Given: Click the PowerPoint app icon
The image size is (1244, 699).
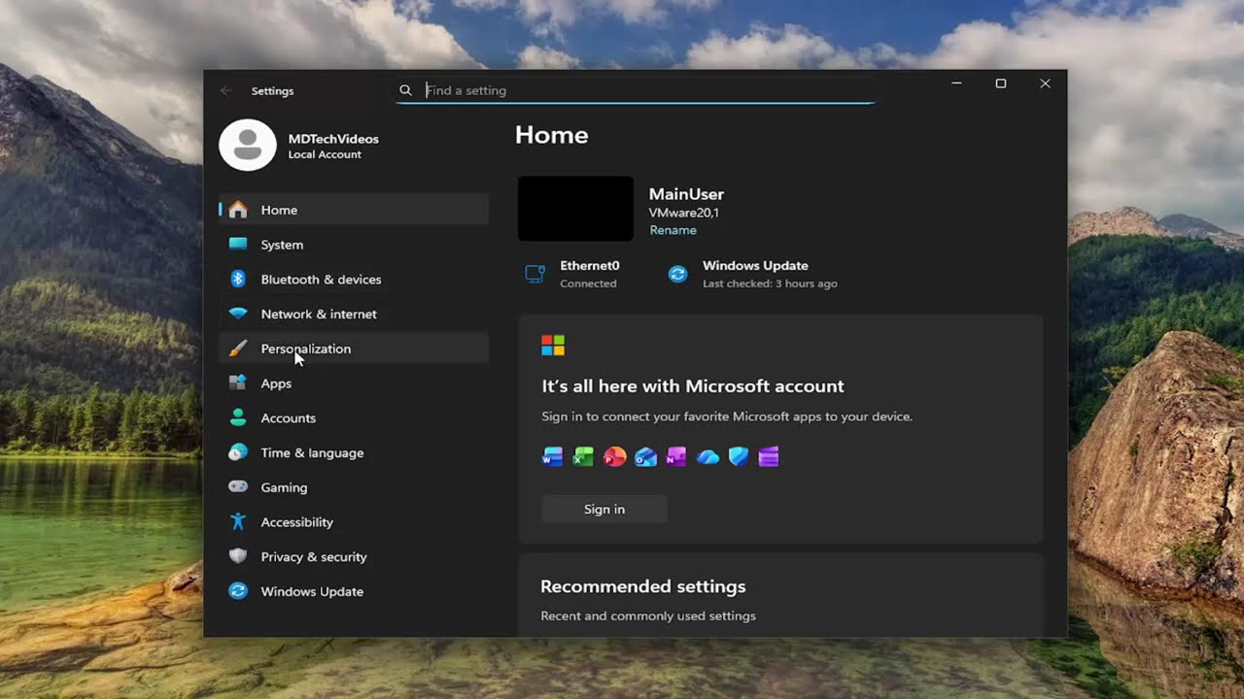Looking at the screenshot, I should (614, 457).
